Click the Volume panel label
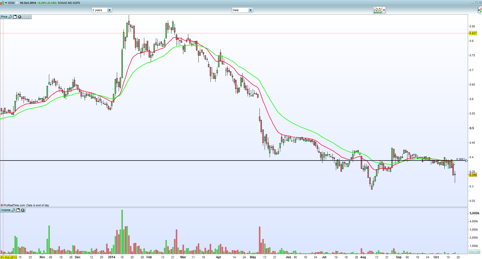 tap(6, 210)
